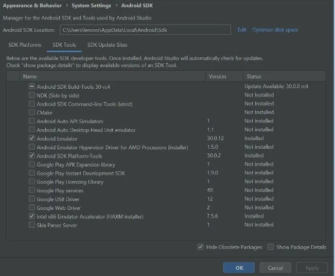Check the Google USB Driver checkbox
This screenshot has width=335, height=276.
pos(31,199)
